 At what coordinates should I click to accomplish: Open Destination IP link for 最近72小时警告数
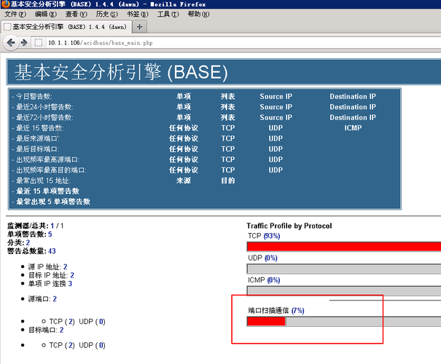pos(353,117)
